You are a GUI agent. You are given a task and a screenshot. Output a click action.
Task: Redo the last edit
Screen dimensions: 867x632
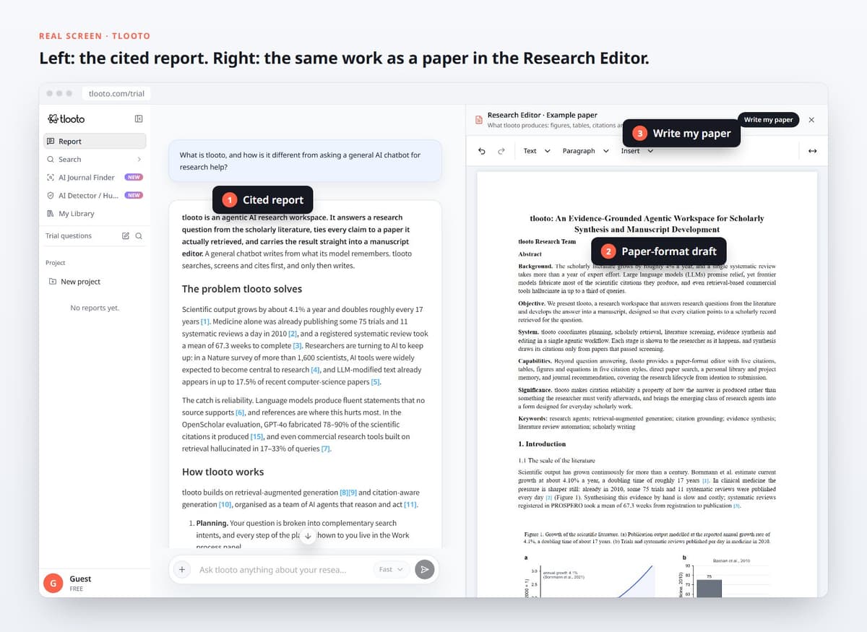(501, 151)
